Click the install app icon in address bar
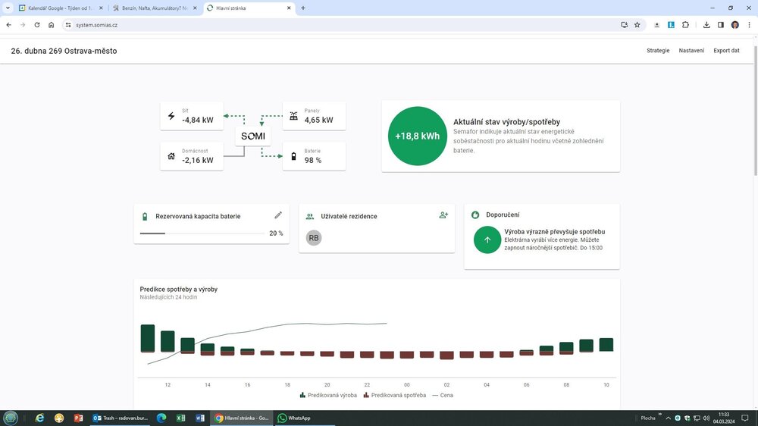This screenshot has height=426, width=758. (624, 25)
